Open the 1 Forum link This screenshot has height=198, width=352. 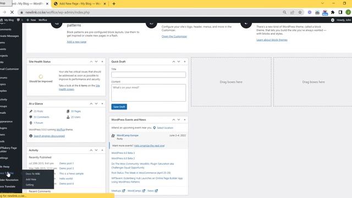[x=38, y=123]
